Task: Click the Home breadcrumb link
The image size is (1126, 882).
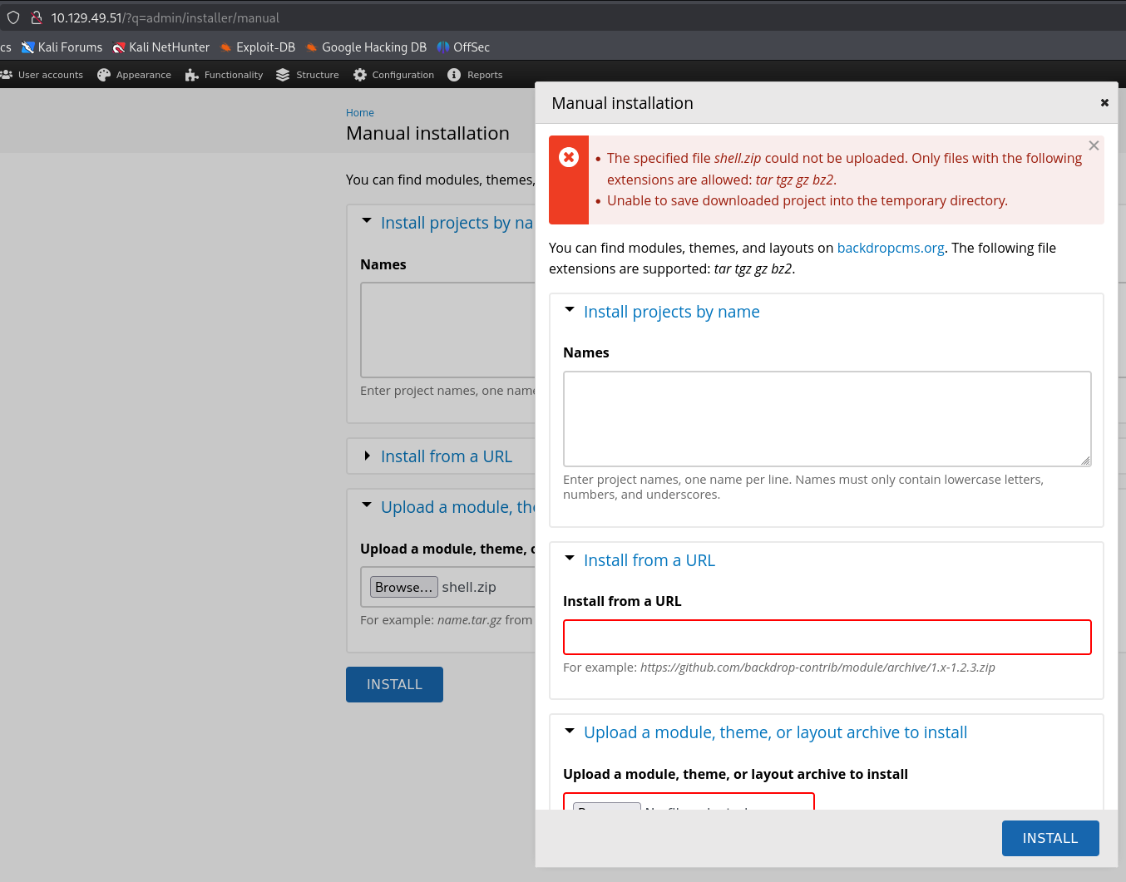Action: coord(360,113)
